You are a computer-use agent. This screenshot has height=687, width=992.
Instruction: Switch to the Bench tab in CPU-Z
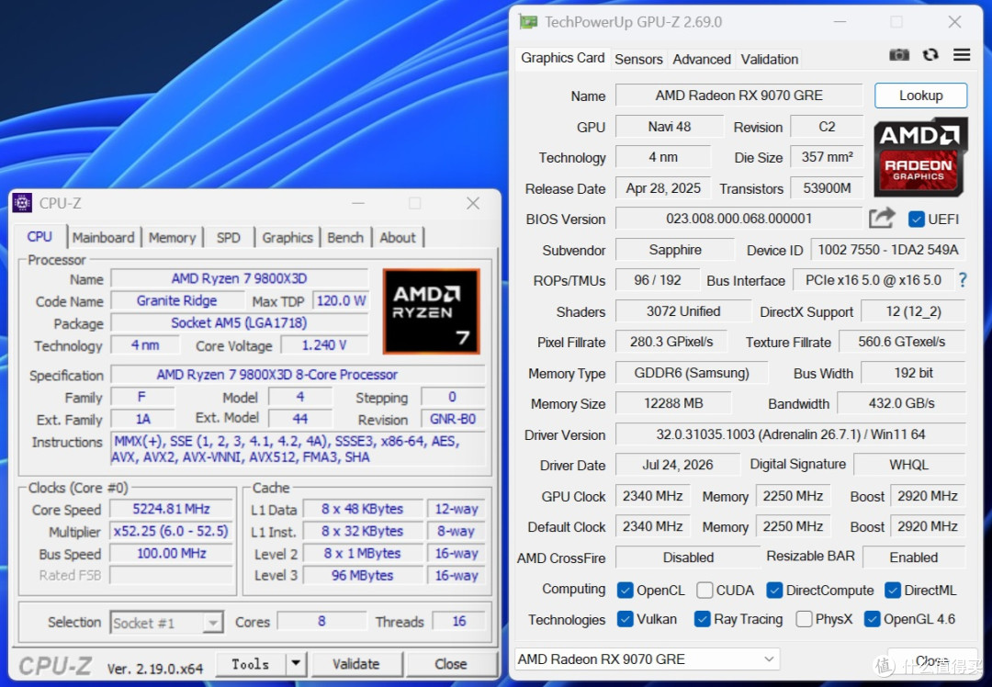tap(345, 237)
